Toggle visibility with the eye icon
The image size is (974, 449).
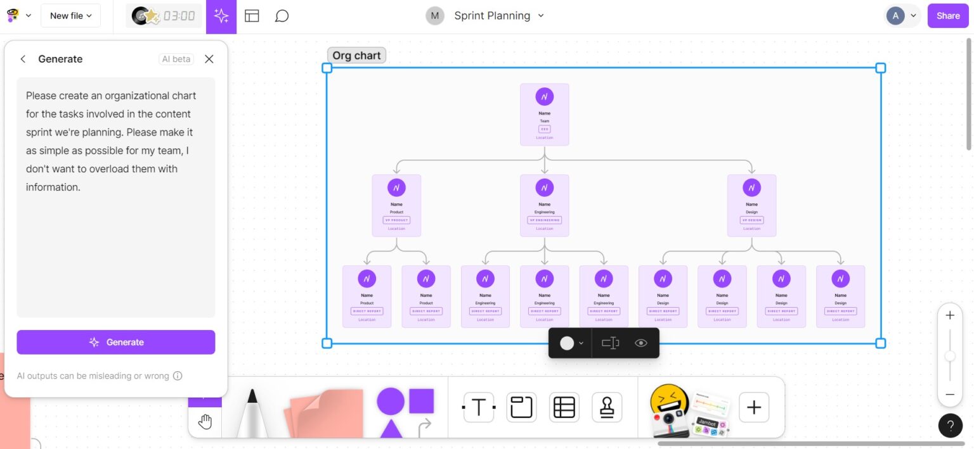click(x=640, y=343)
